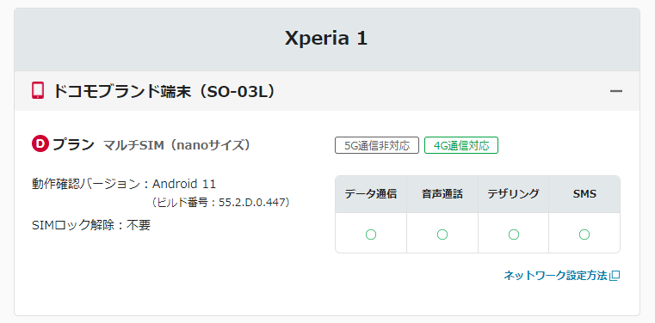Viewport: 655px width, 323px height.
Task: Select the SMS column header
Action: 584,194
